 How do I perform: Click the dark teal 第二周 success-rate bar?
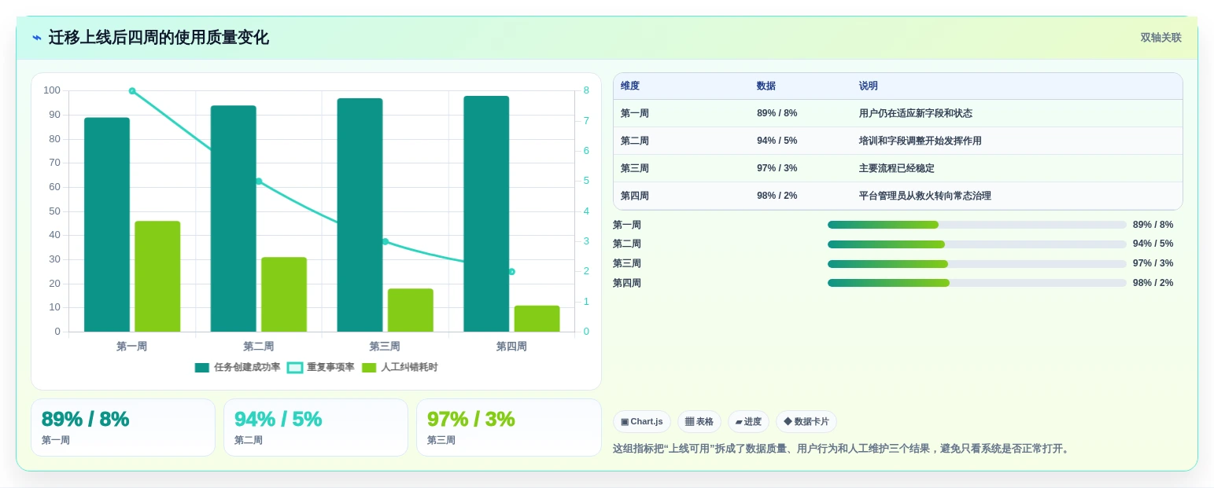[x=234, y=218]
